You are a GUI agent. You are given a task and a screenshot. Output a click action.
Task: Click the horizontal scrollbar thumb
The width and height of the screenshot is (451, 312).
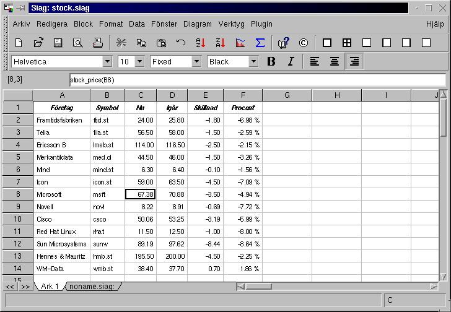pos(258,287)
